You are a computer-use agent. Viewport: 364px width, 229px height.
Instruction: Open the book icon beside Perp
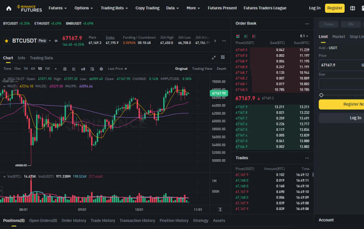56,41
